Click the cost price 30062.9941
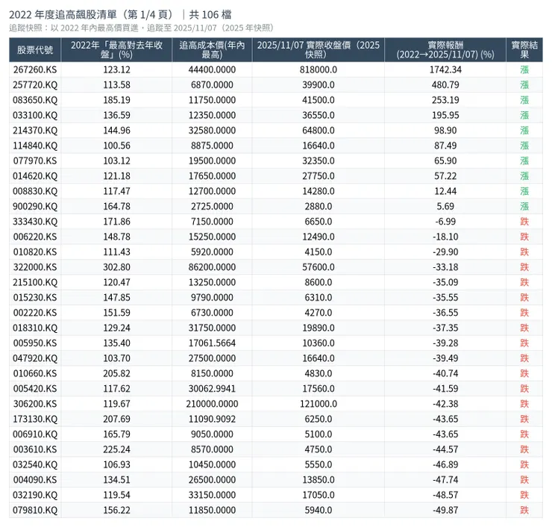This screenshot has width=552, height=527. pos(212,389)
